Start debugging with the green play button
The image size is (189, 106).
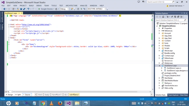click(x=39, y=9)
